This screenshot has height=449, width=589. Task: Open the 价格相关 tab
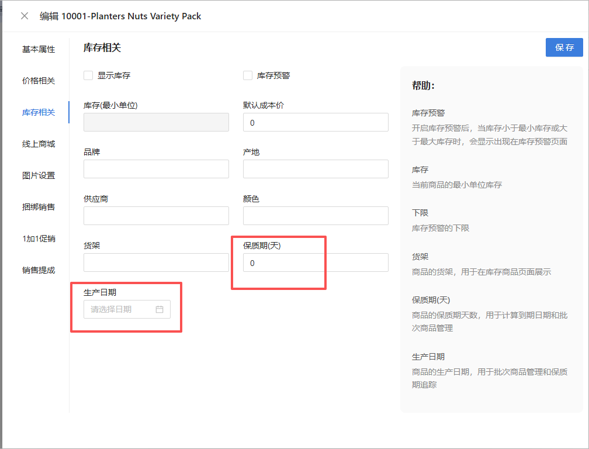39,81
